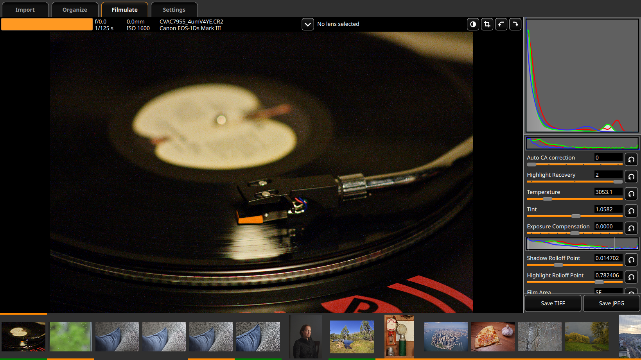Viewport: 641px width, 360px height.
Task: Click the "Exposure Compensation" label
Action: pyautogui.click(x=558, y=226)
